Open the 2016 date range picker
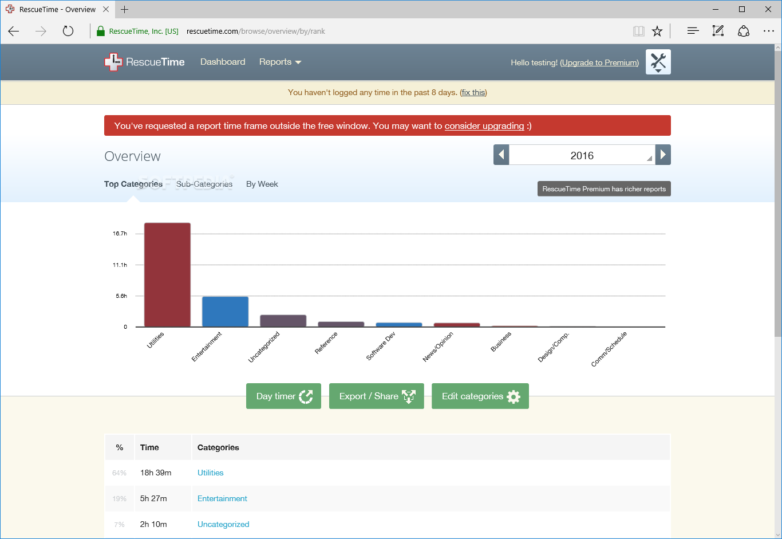This screenshot has width=782, height=539. pos(582,155)
